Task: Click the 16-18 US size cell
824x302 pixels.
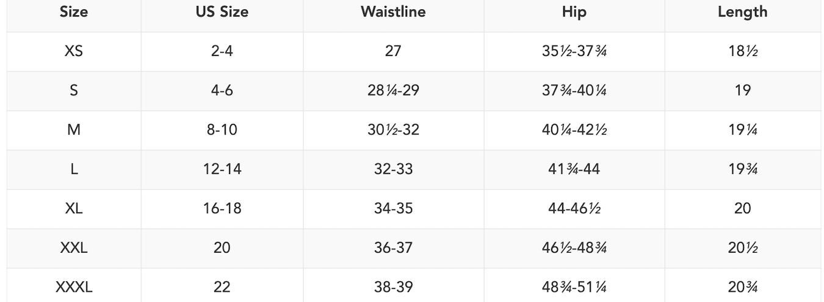Action: coord(222,208)
